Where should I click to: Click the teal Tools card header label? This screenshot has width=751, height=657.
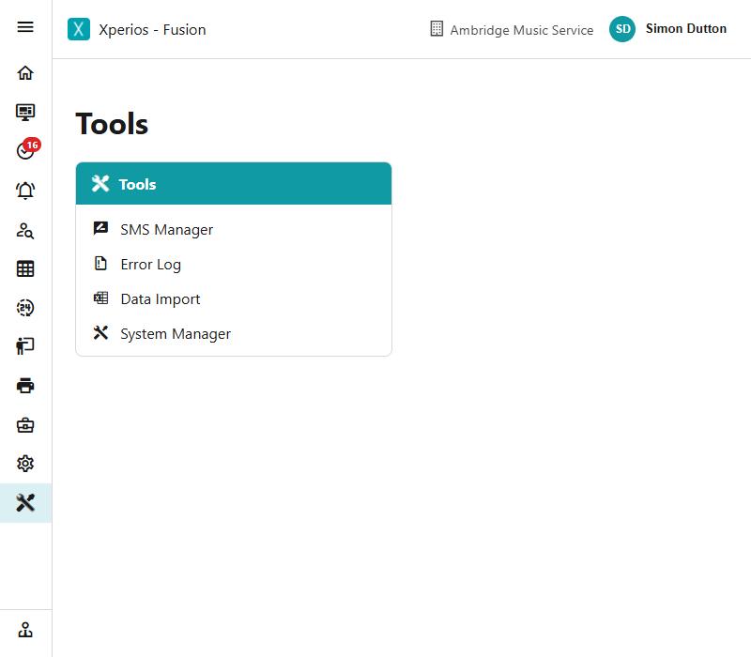137,184
